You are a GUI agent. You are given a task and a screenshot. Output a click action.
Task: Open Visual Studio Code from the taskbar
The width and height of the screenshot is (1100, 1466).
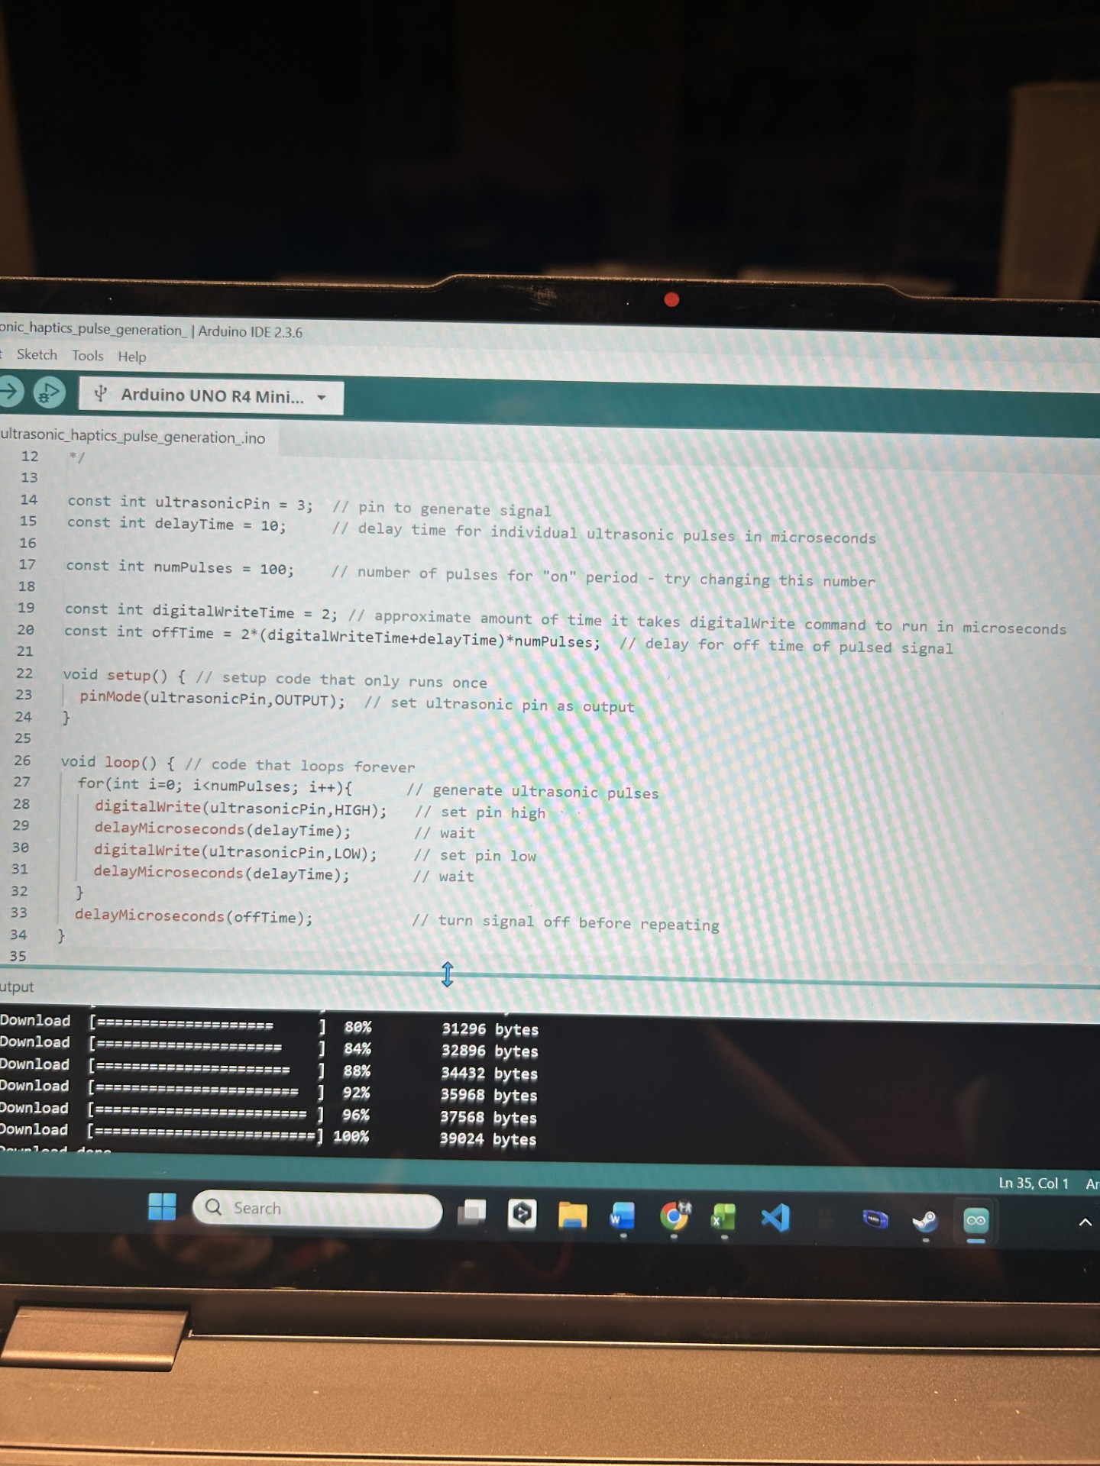775,1218
